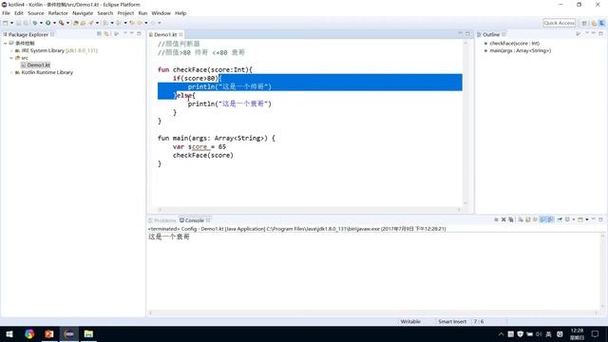608x342 pixels.
Task: Toggle Sort in Outline toolbar
Action: click(x=579, y=34)
